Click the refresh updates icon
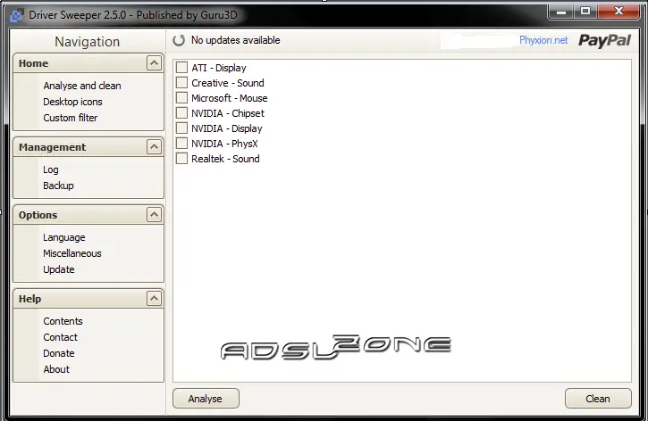Image resolution: width=648 pixels, height=421 pixels. click(179, 40)
